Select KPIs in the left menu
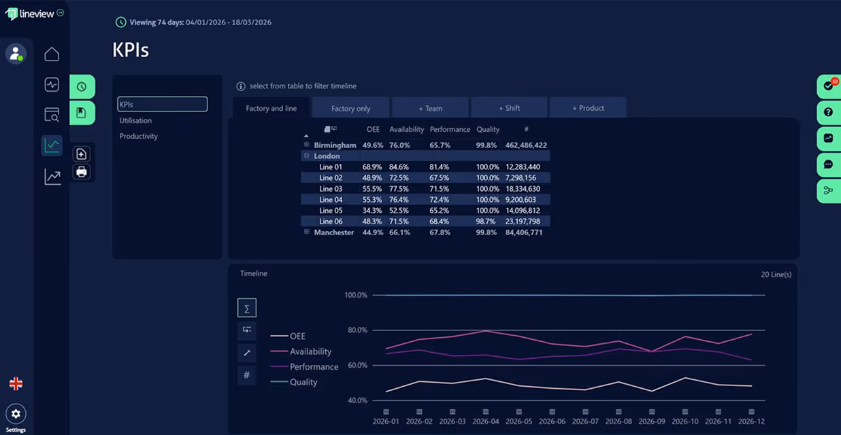Image resolution: width=841 pixels, height=435 pixels. click(x=163, y=105)
